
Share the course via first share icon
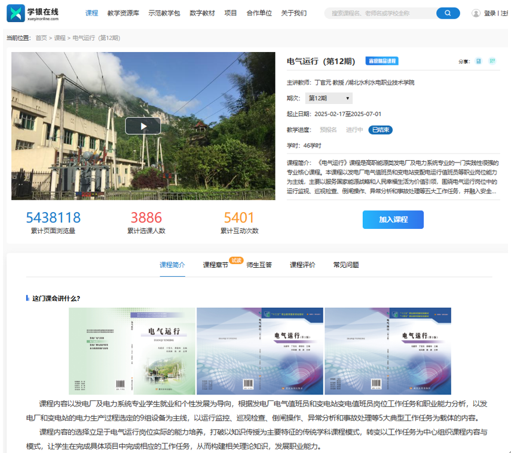(478, 61)
